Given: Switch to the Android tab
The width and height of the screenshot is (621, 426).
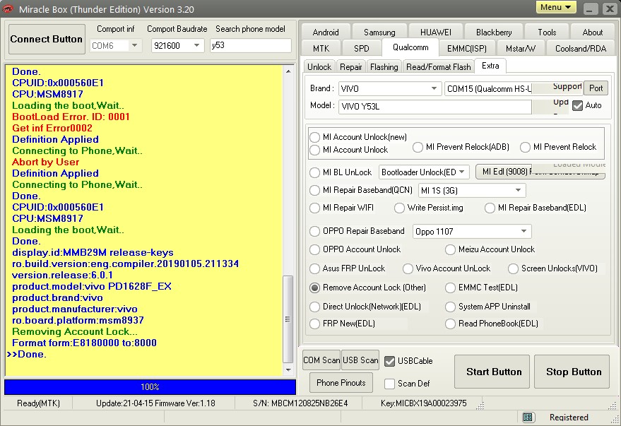Looking at the screenshot, I should click(326, 32).
